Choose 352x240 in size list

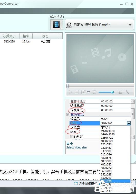[115, 178]
